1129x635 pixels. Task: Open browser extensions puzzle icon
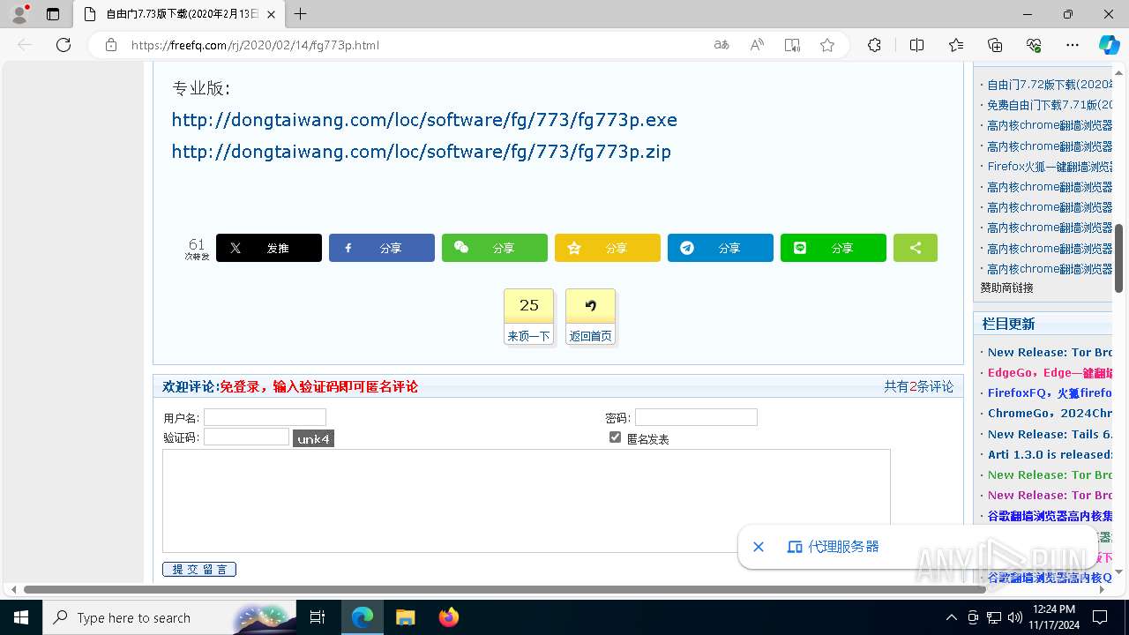[874, 45]
